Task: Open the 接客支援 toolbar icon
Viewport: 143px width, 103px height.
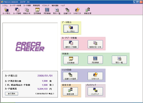Action: (x=88, y=11)
